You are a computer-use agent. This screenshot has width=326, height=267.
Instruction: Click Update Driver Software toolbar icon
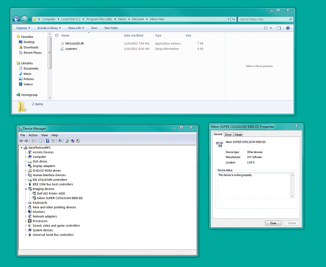(67, 141)
